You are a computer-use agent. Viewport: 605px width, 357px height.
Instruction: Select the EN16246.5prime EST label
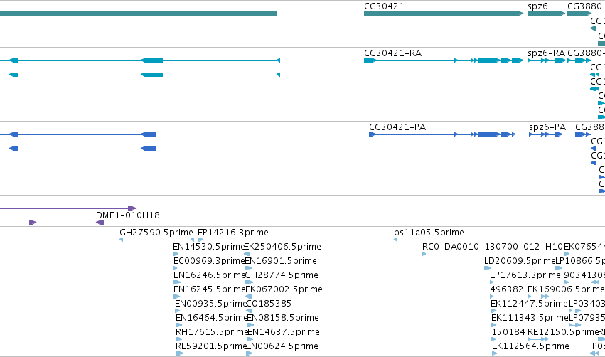point(210,275)
